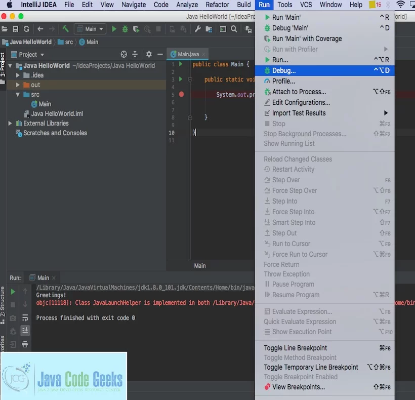Open the Z: Structure side tool tab
The width and height of the screenshot is (415, 400).
coord(3,305)
